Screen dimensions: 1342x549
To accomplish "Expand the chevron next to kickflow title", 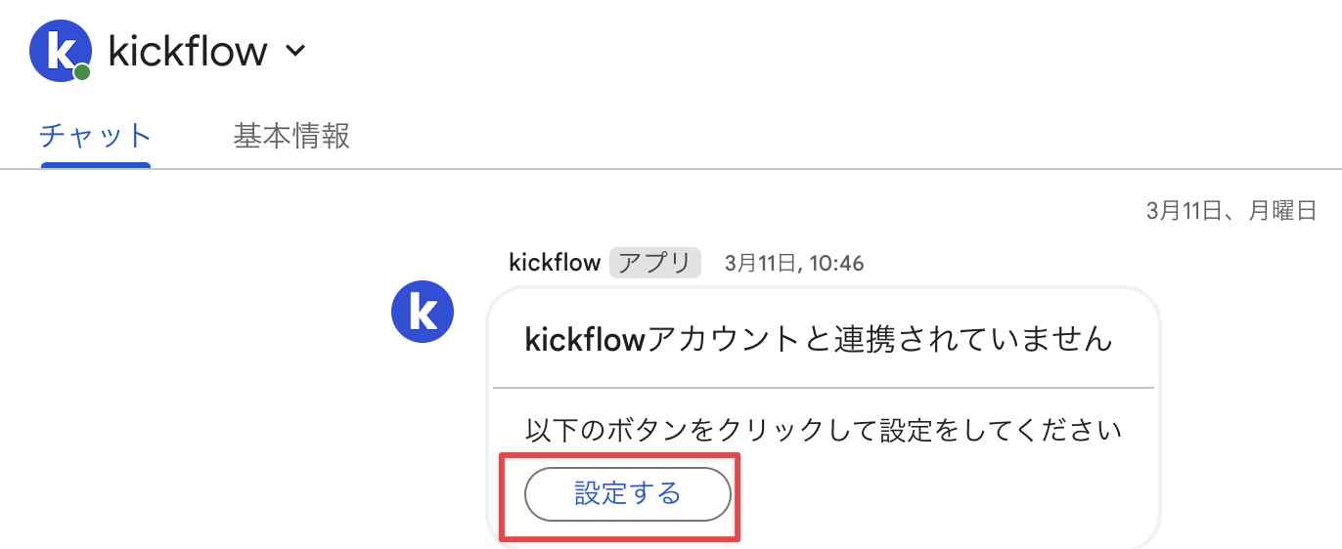I will [295, 51].
